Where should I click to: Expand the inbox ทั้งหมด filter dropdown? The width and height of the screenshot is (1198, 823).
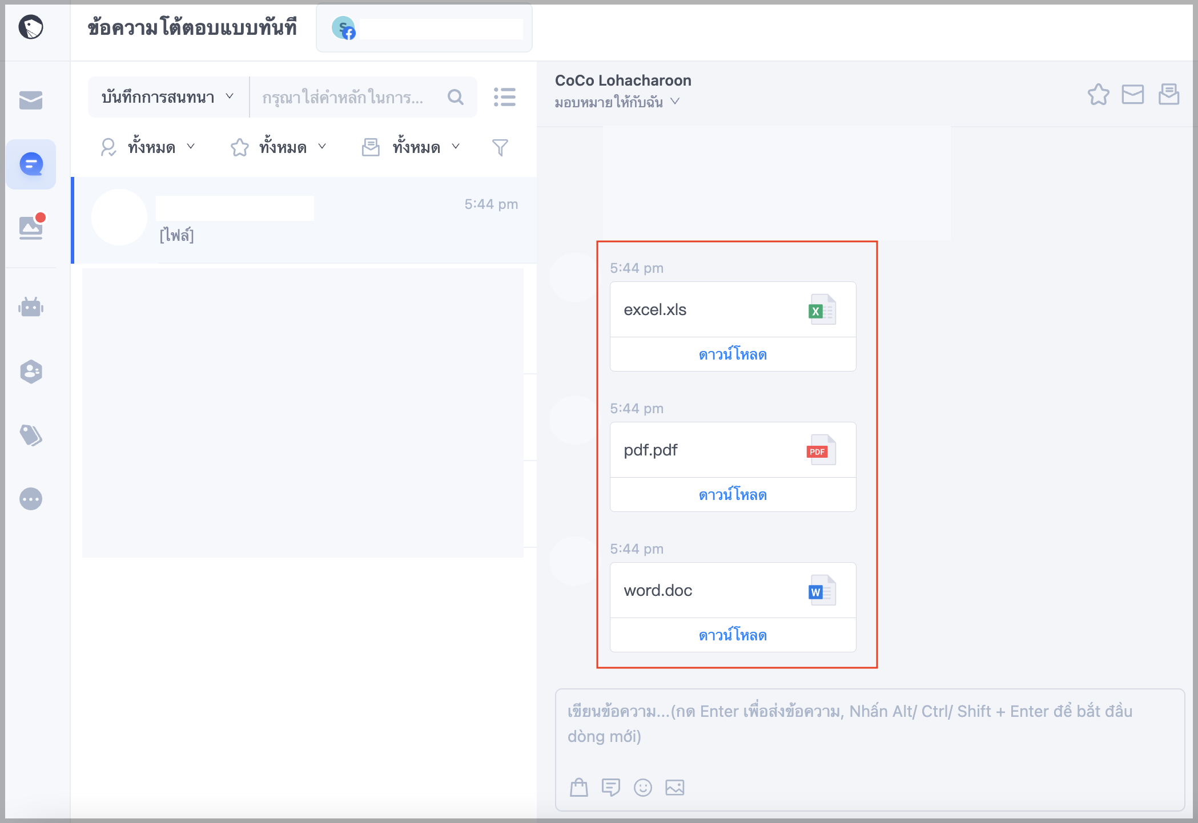point(411,147)
